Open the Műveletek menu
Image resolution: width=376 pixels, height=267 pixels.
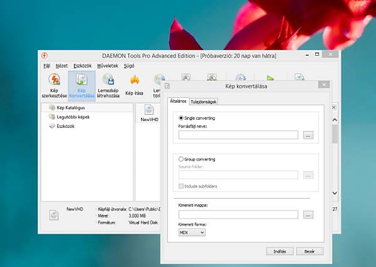point(108,66)
